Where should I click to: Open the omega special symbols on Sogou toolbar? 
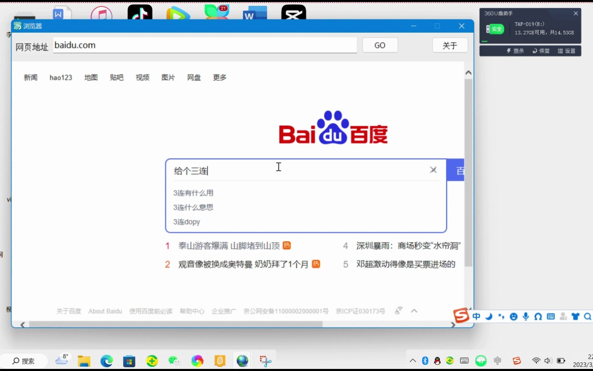(538, 316)
